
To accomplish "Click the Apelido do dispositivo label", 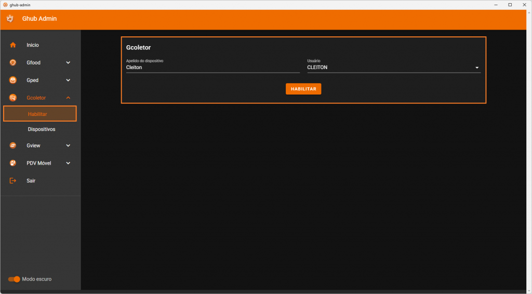I will [x=144, y=61].
